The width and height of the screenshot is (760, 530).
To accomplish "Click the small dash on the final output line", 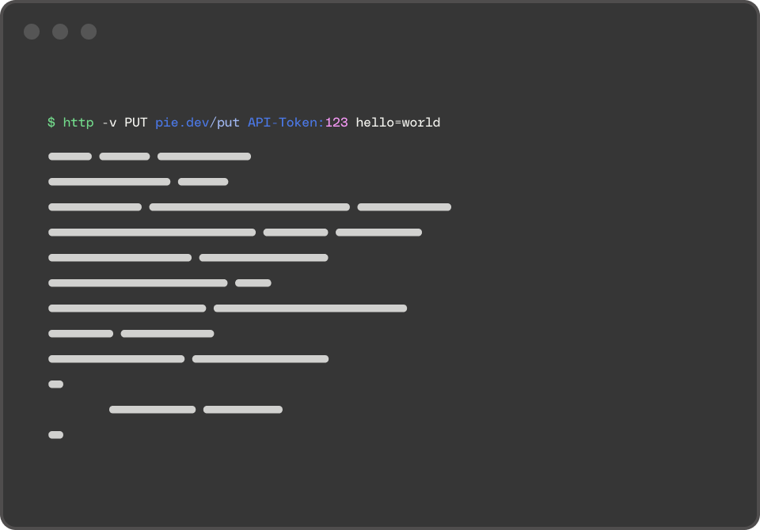I will point(55,435).
